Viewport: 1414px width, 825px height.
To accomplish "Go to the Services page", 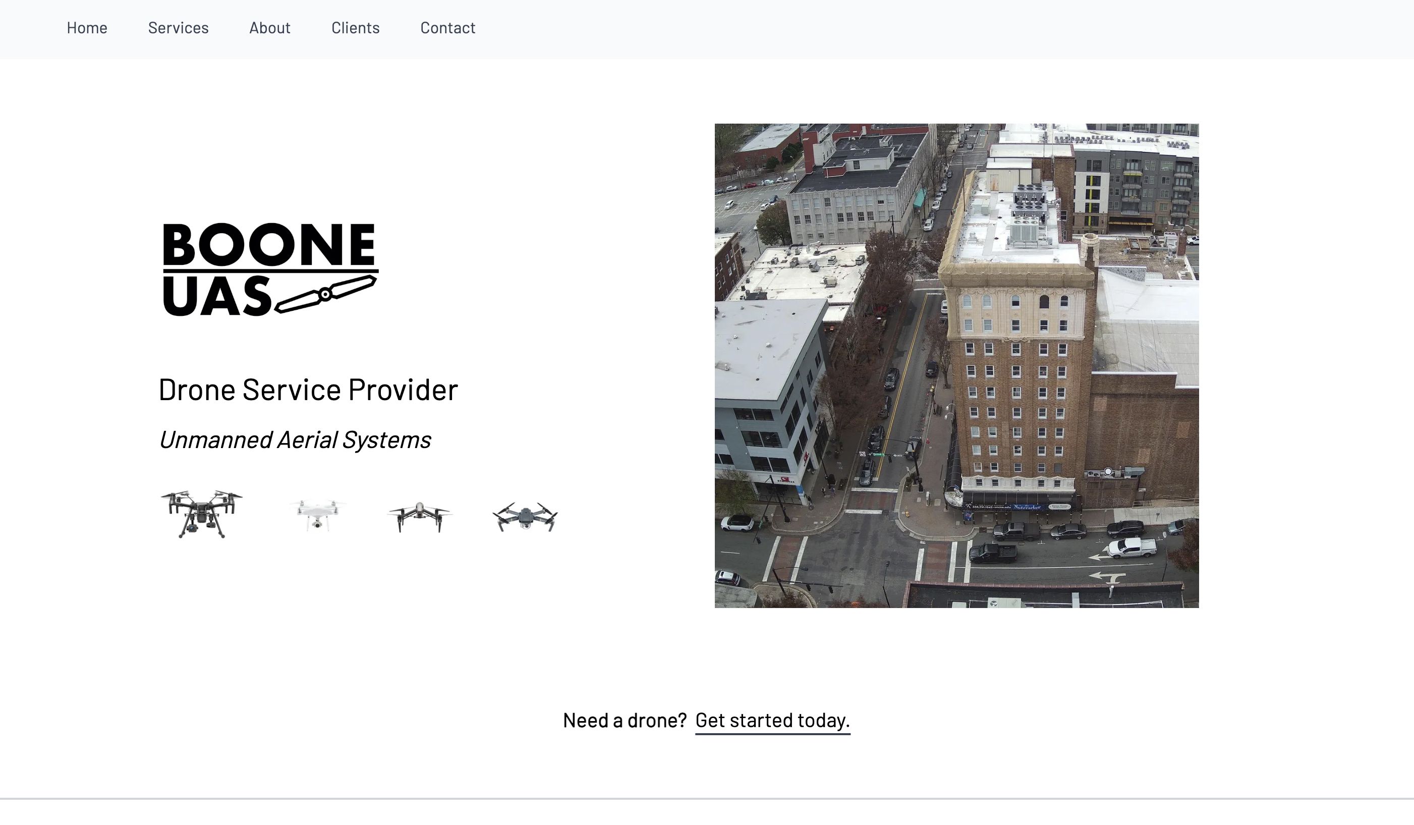I will [x=179, y=27].
